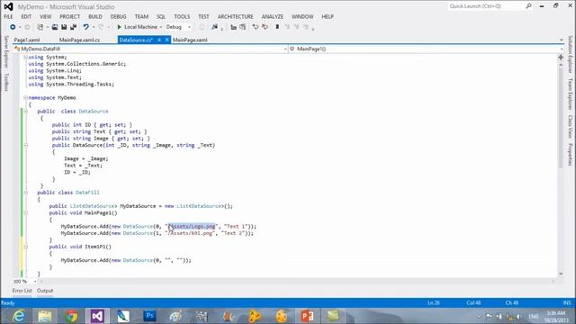Switch to MainPage.xaml tab
The width and height of the screenshot is (576, 324).
click(190, 40)
